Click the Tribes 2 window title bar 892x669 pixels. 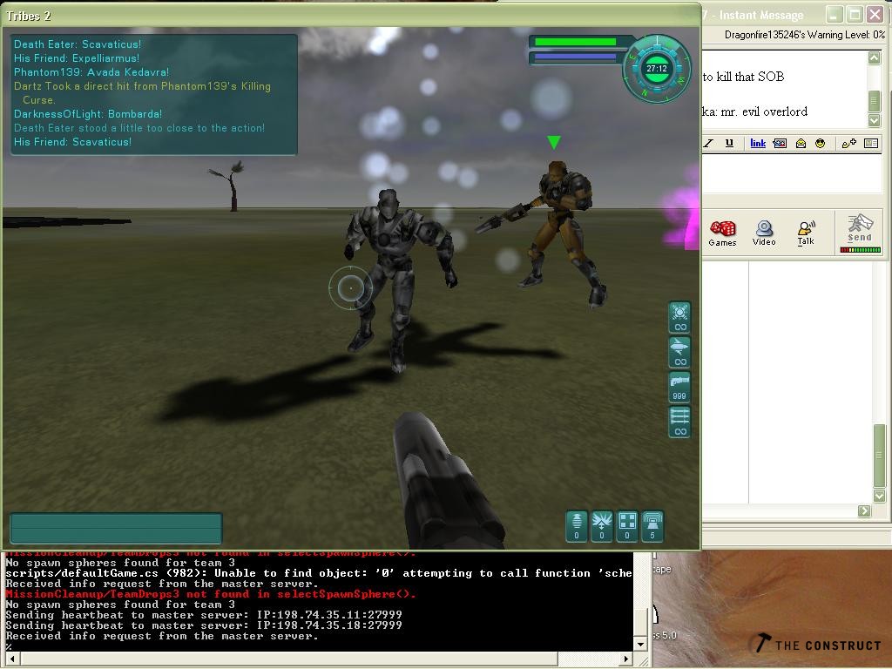(350, 16)
